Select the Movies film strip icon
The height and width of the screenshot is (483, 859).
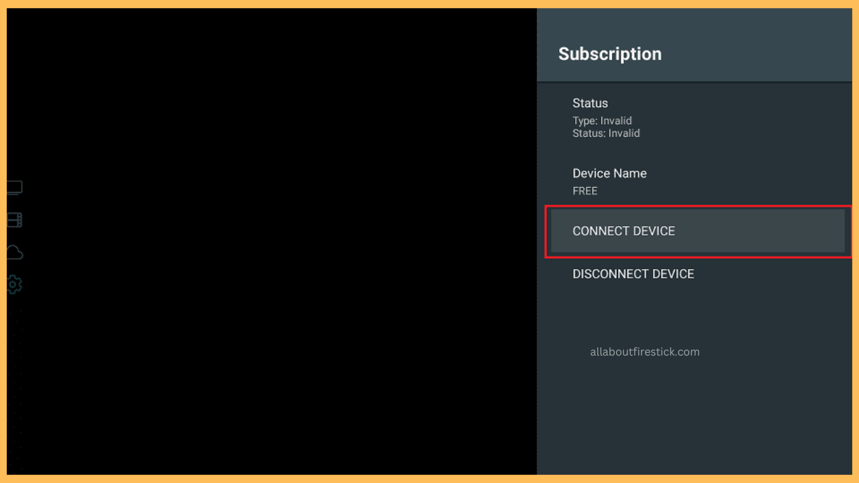coord(14,220)
